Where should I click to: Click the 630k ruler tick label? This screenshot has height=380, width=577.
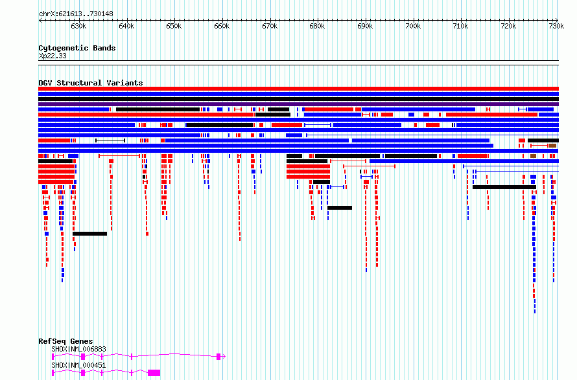click(x=78, y=27)
